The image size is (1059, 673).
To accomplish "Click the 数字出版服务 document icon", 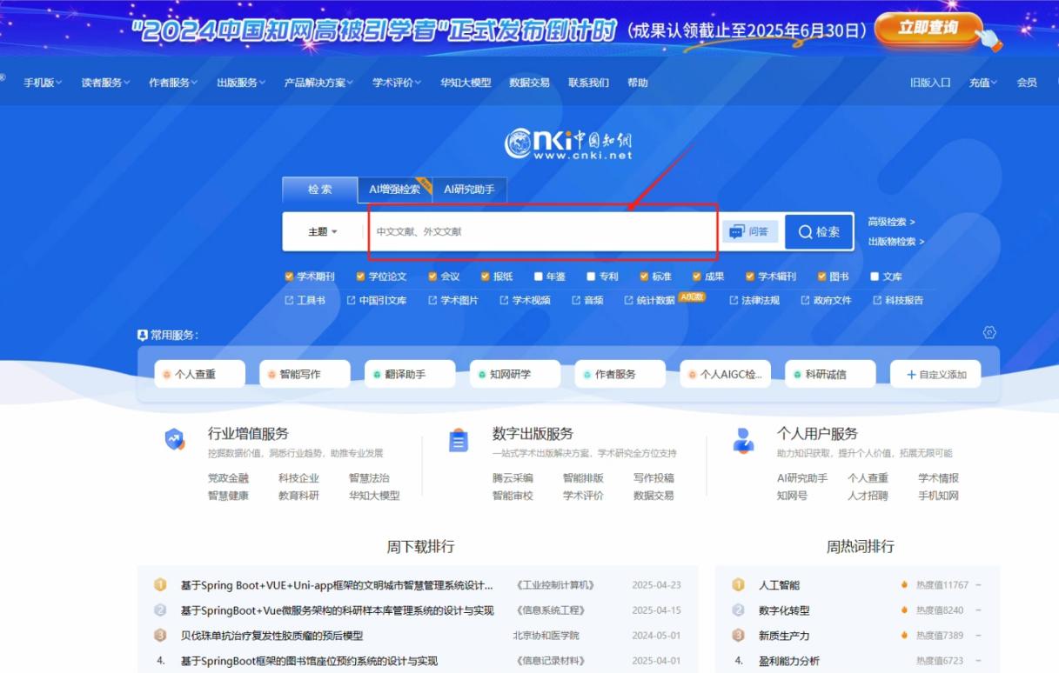I will coord(459,441).
